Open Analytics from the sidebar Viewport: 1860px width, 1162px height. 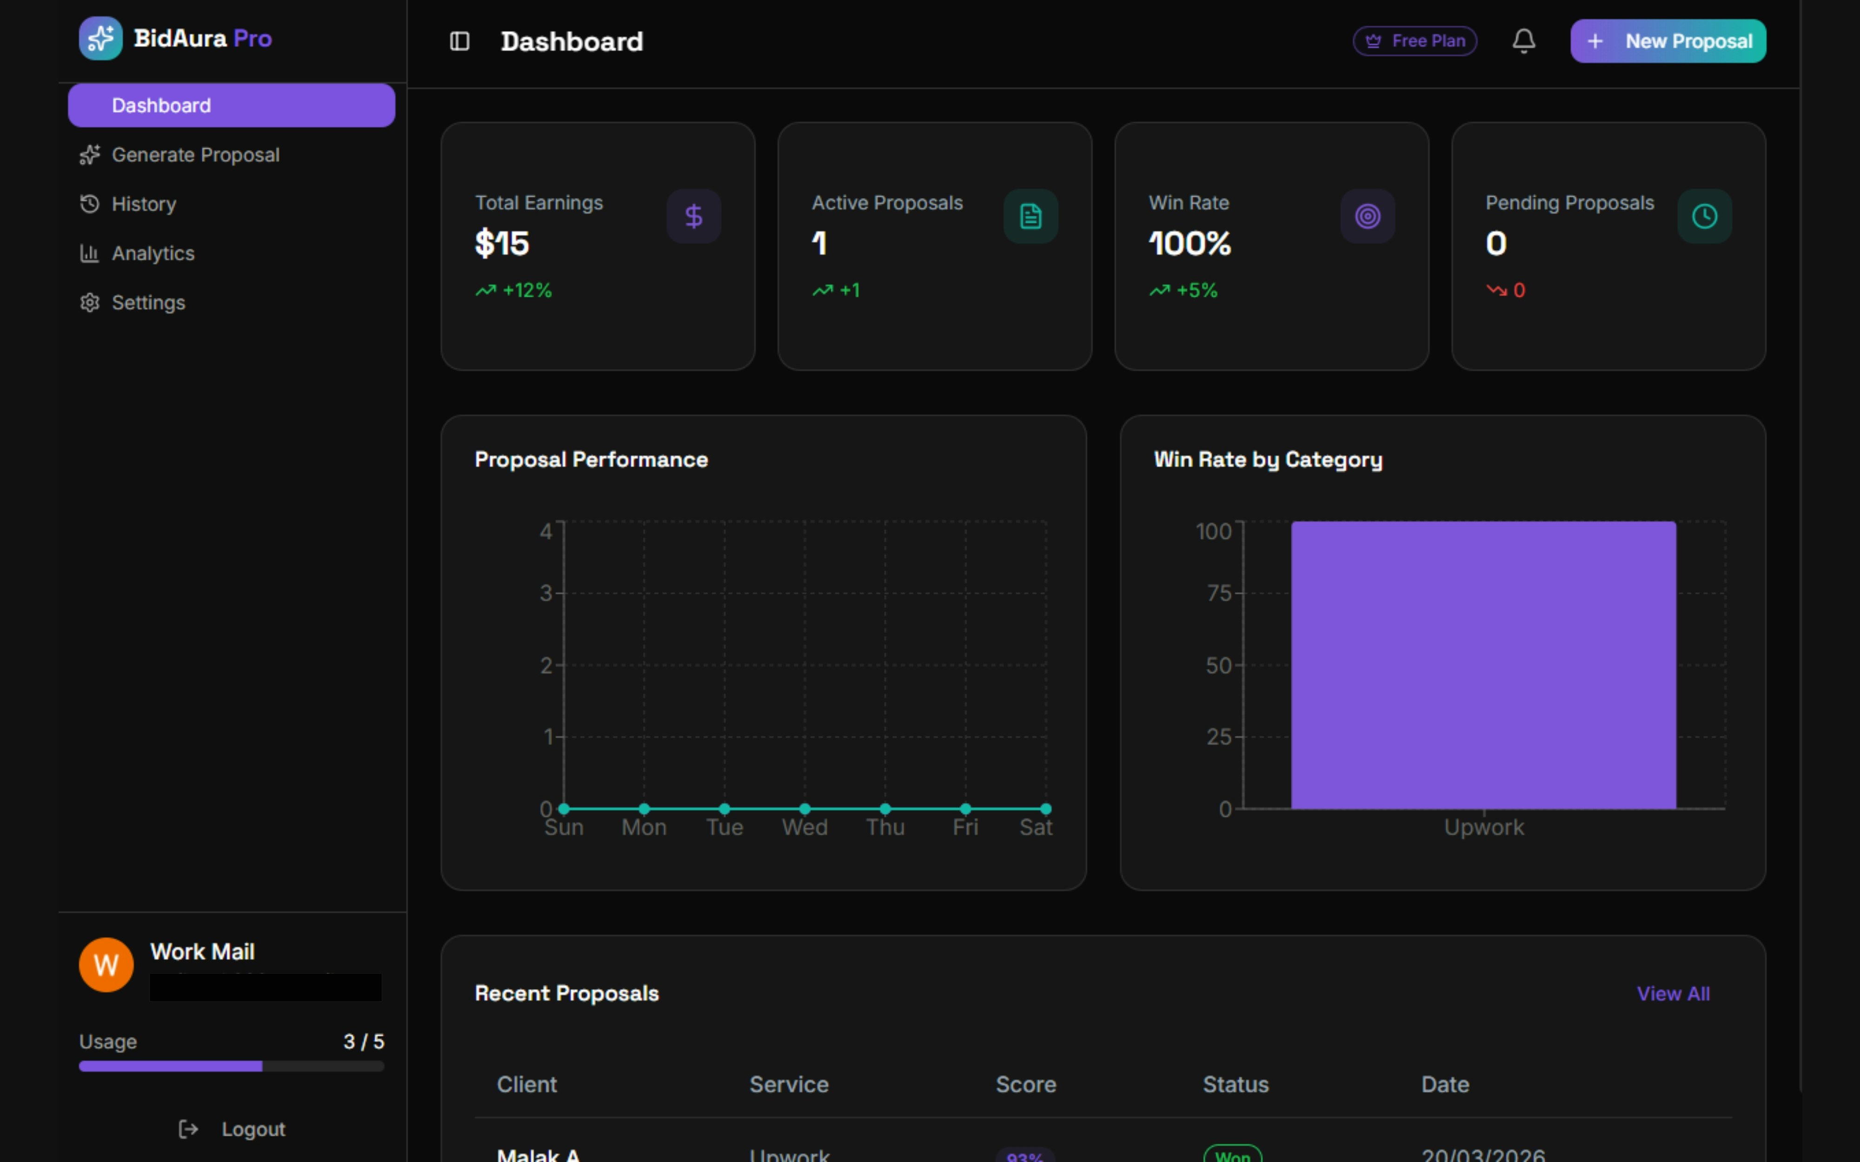click(x=153, y=254)
